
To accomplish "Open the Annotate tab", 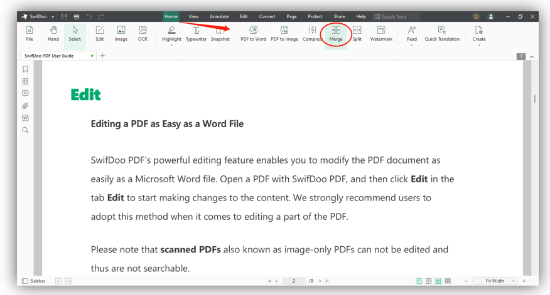I will coord(219,16).
